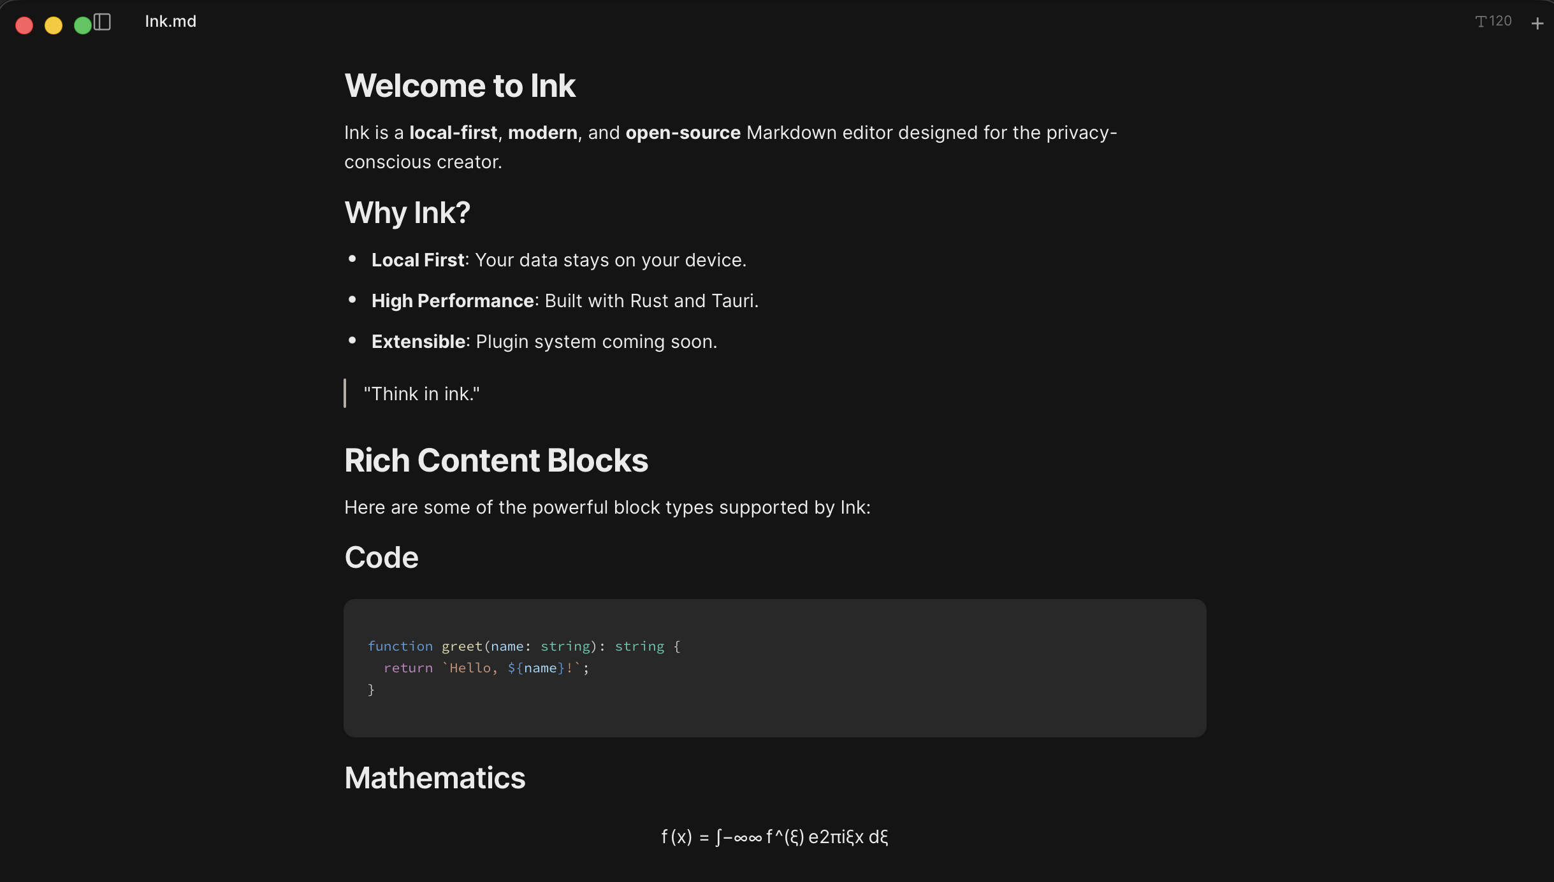This screenshot has width=1554, height=882.
Task: Click the bold open-source text
Action: (683, 133)
